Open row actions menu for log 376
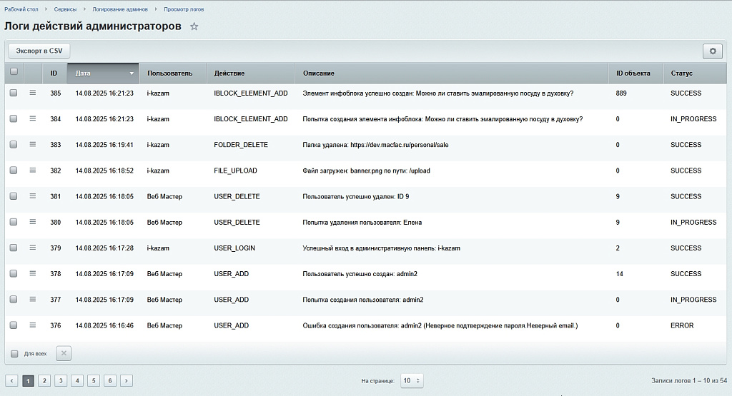Viewport: 732px width, 396px height. (x=32, y=325)
